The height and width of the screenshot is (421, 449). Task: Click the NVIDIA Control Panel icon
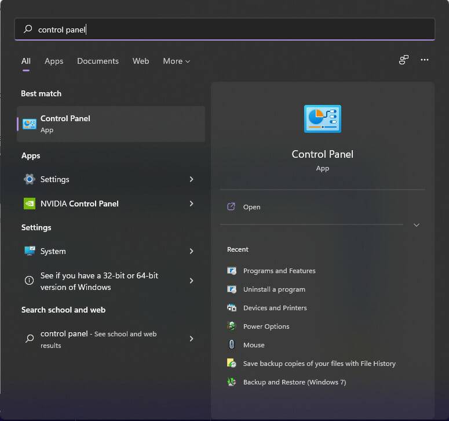coord(30,204)
